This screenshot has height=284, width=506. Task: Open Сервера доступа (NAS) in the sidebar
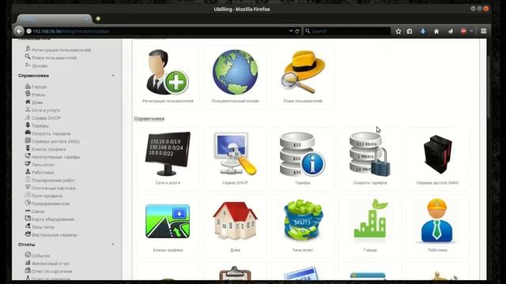tap(55, 141)
